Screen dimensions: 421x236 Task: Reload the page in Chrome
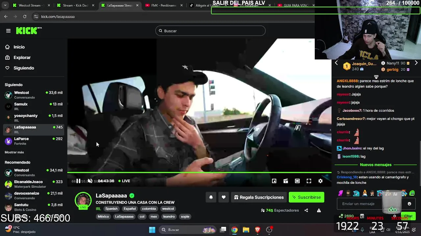tap(25, 16)
